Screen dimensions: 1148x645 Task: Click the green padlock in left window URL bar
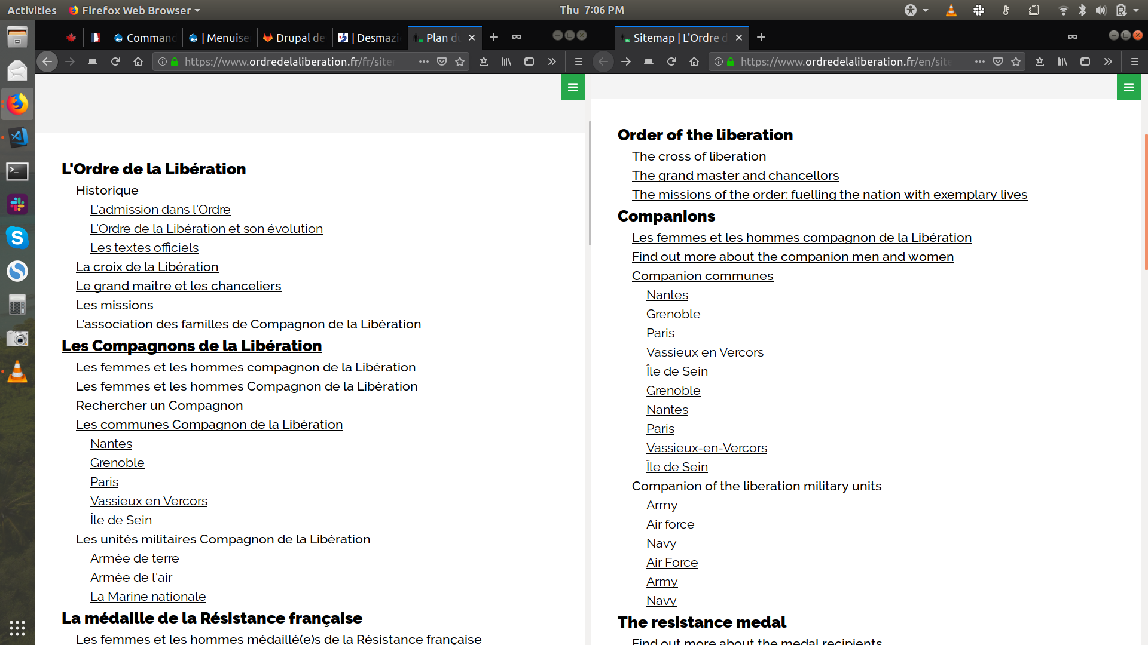click(175, 62)
